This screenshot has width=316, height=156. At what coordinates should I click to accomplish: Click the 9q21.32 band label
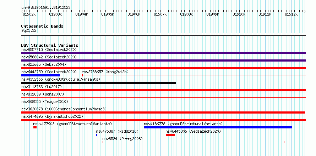(x=29, y=31)
